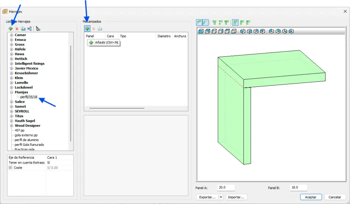Screen dimensions: 350x204
Task: Click the red delete hardware icon
Action: click(x=17, y=29)
